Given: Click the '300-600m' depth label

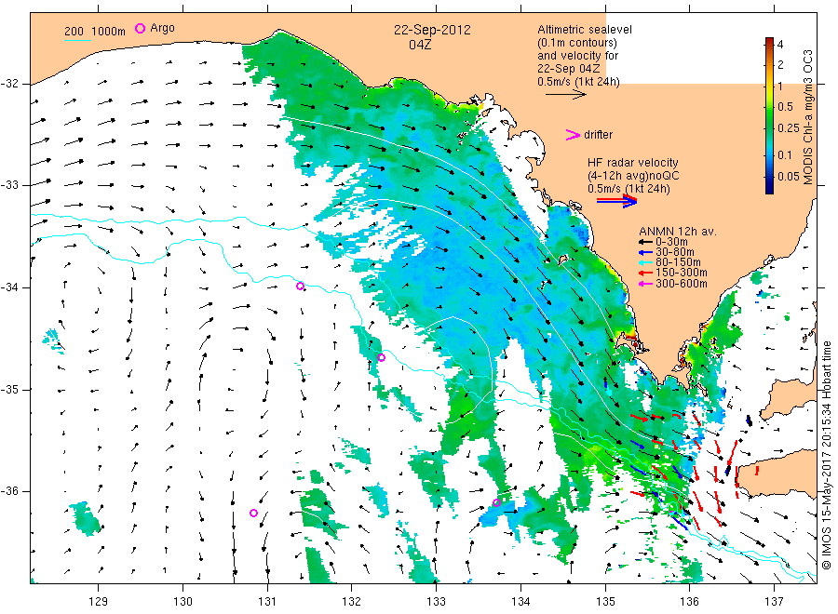Looking at the screenshot, I should pos(682,284).
